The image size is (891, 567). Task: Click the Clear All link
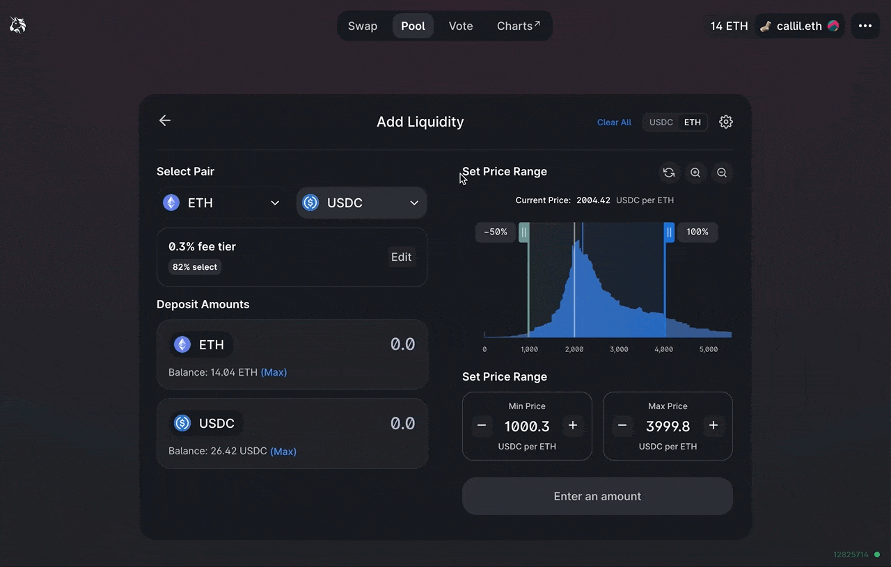[x=614, y=122]
